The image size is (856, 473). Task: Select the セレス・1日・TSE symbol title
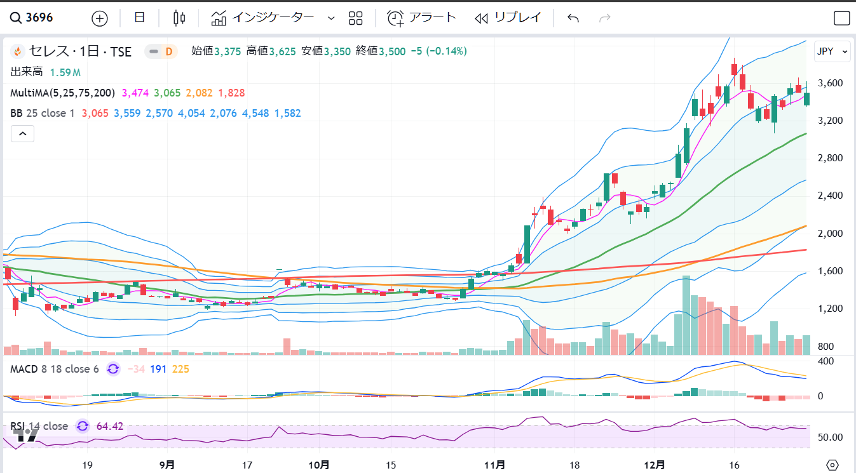80,51
